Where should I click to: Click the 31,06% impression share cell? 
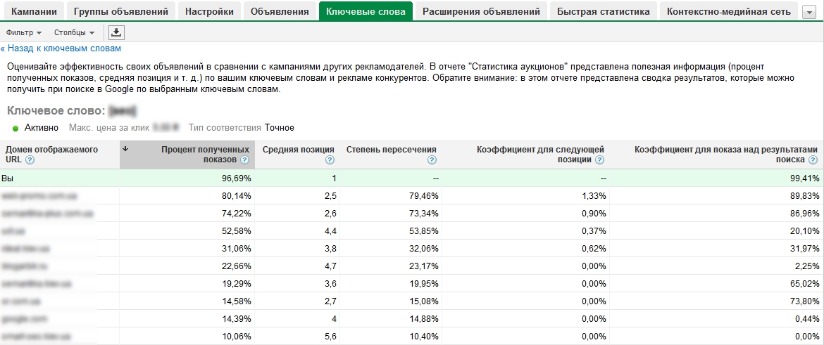[x=237, y=249]
